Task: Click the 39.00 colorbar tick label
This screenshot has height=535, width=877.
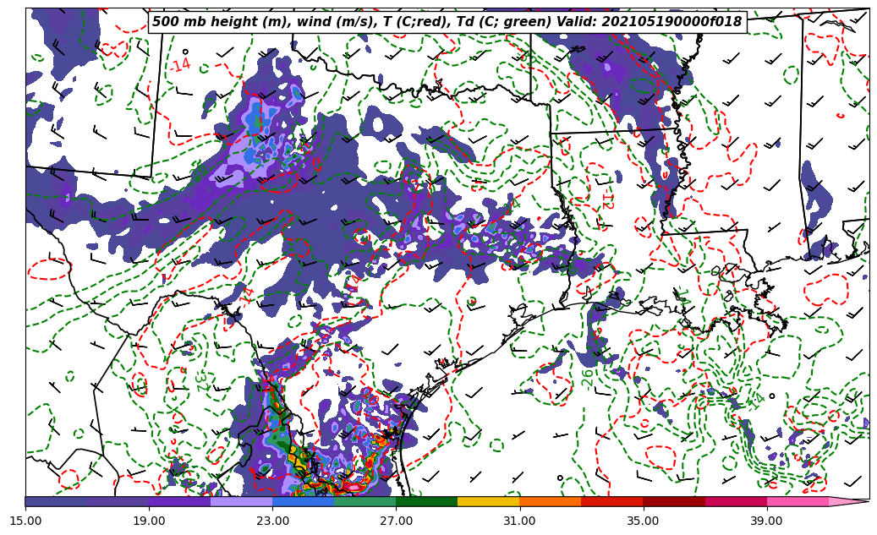Action: (766, 521)
